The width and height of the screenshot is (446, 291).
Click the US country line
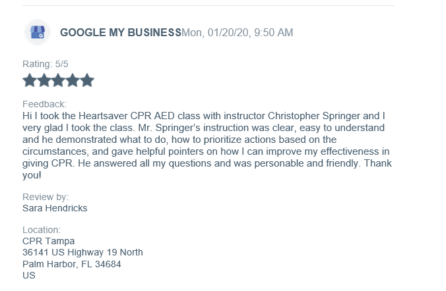pyautogui.click(x=29, y=275)
